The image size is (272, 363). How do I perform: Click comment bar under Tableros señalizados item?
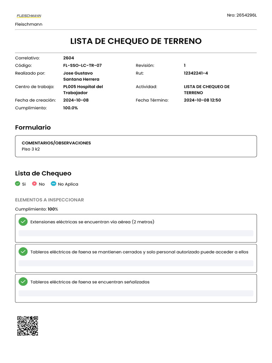pyautogui.click(x=136, y=293)
